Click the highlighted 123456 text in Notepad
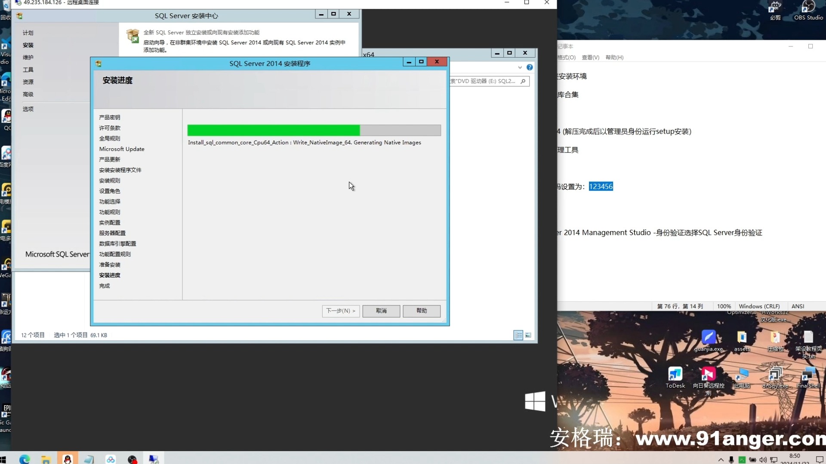 click(601, 186)
